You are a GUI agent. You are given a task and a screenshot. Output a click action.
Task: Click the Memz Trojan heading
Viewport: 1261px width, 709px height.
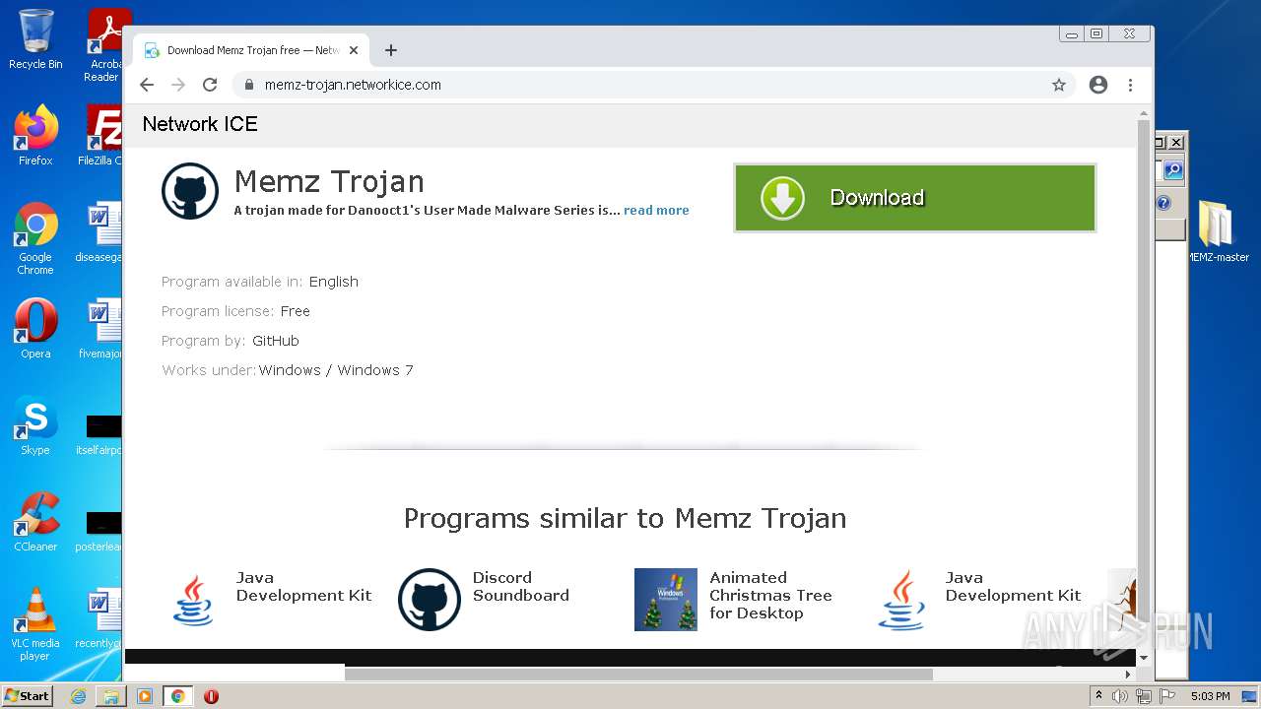329,182
